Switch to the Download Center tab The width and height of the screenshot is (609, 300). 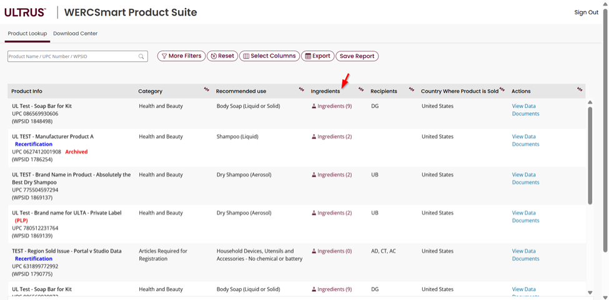76,33
